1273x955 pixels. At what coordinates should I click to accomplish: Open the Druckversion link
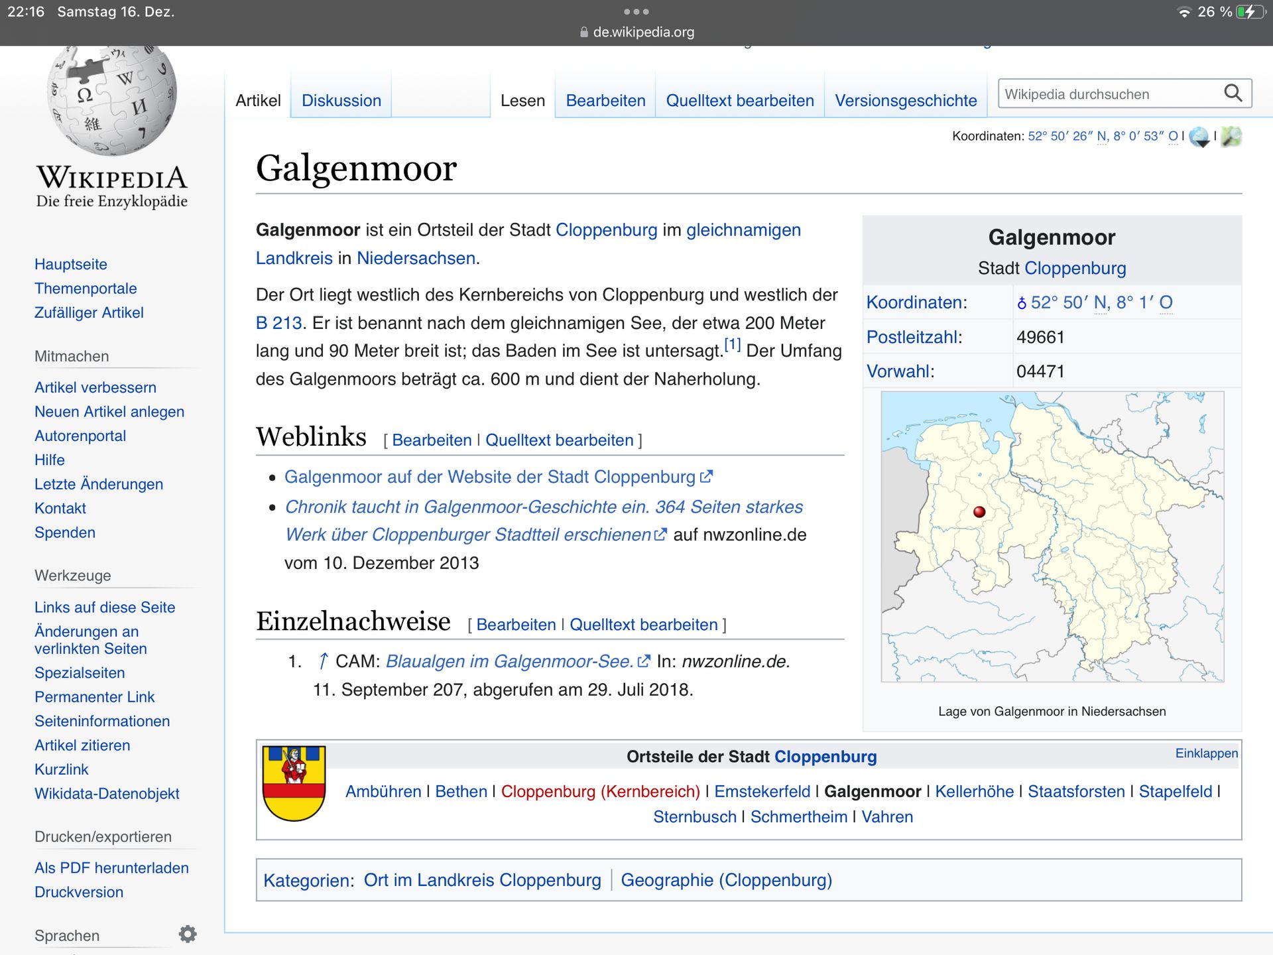pyautogui.click(x=79, y=892)
